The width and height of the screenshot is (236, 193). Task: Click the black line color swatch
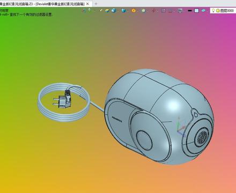pos(190,11)
